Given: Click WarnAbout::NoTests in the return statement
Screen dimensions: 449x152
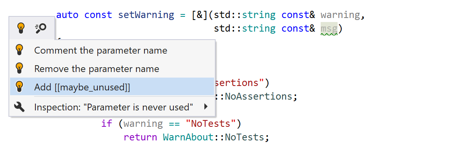Looking at the screenshot, I should pyautogui.click(x=213, y=138).
